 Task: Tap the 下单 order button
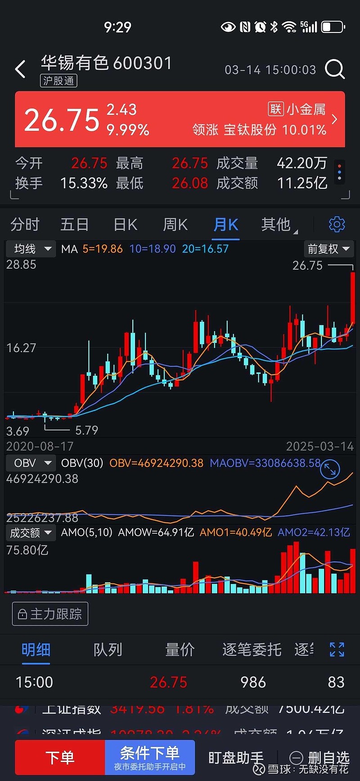tap(60, 757)
